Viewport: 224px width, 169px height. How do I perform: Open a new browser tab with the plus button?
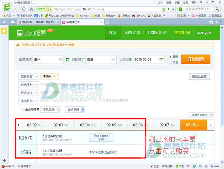108,22
